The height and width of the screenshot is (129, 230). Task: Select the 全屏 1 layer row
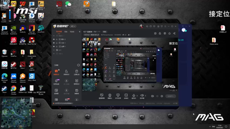point(67,46)
